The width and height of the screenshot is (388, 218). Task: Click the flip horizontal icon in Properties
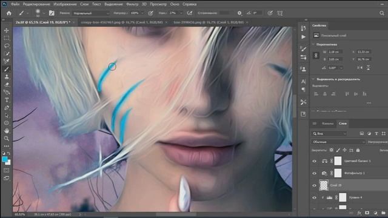click(x=360, y=68)
